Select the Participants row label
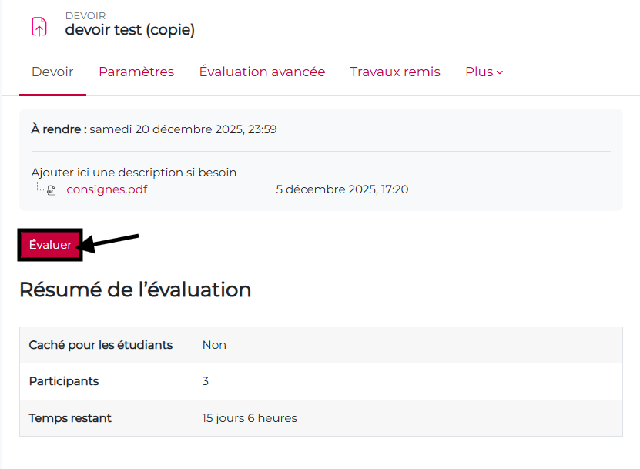This screenshot has width=640, height=469. pyautogui.click(x=64, y=381)
